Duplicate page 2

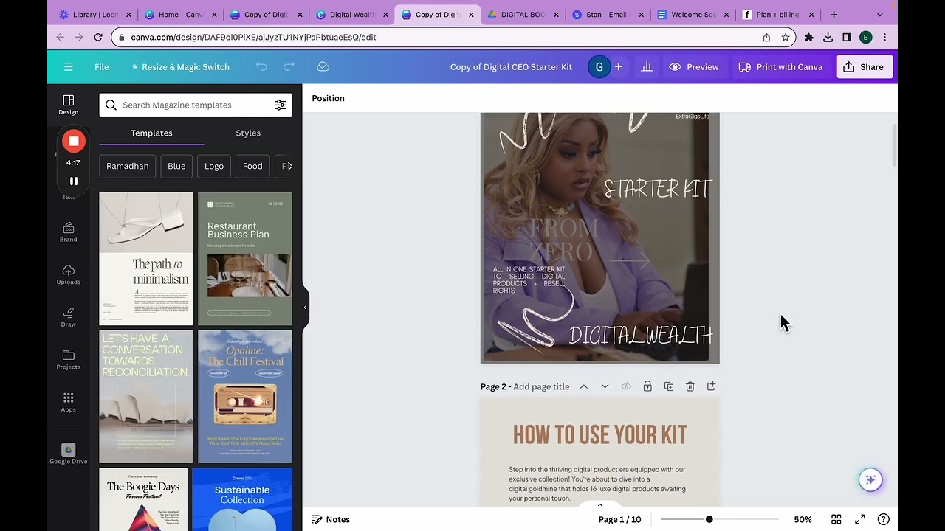[669, 386]
